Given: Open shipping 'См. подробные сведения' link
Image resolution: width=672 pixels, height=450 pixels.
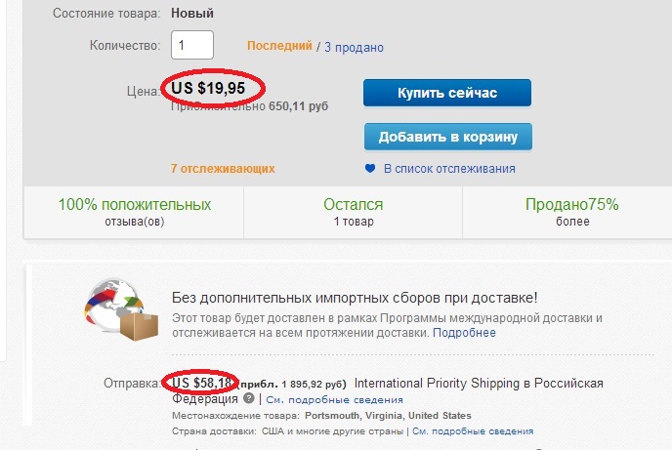Looking at the screenshot, I should [x=335, y=399].
